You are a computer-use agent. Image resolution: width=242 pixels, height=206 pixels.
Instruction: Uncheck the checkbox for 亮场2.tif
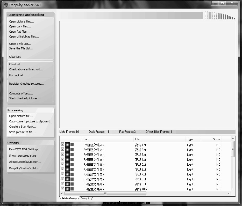62,149
